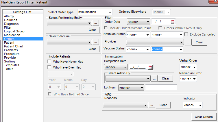Image resolution: width=218 pixels, height=122 pixels.
Task: Check Orders Without Result Only
Action: coord(160,28)
